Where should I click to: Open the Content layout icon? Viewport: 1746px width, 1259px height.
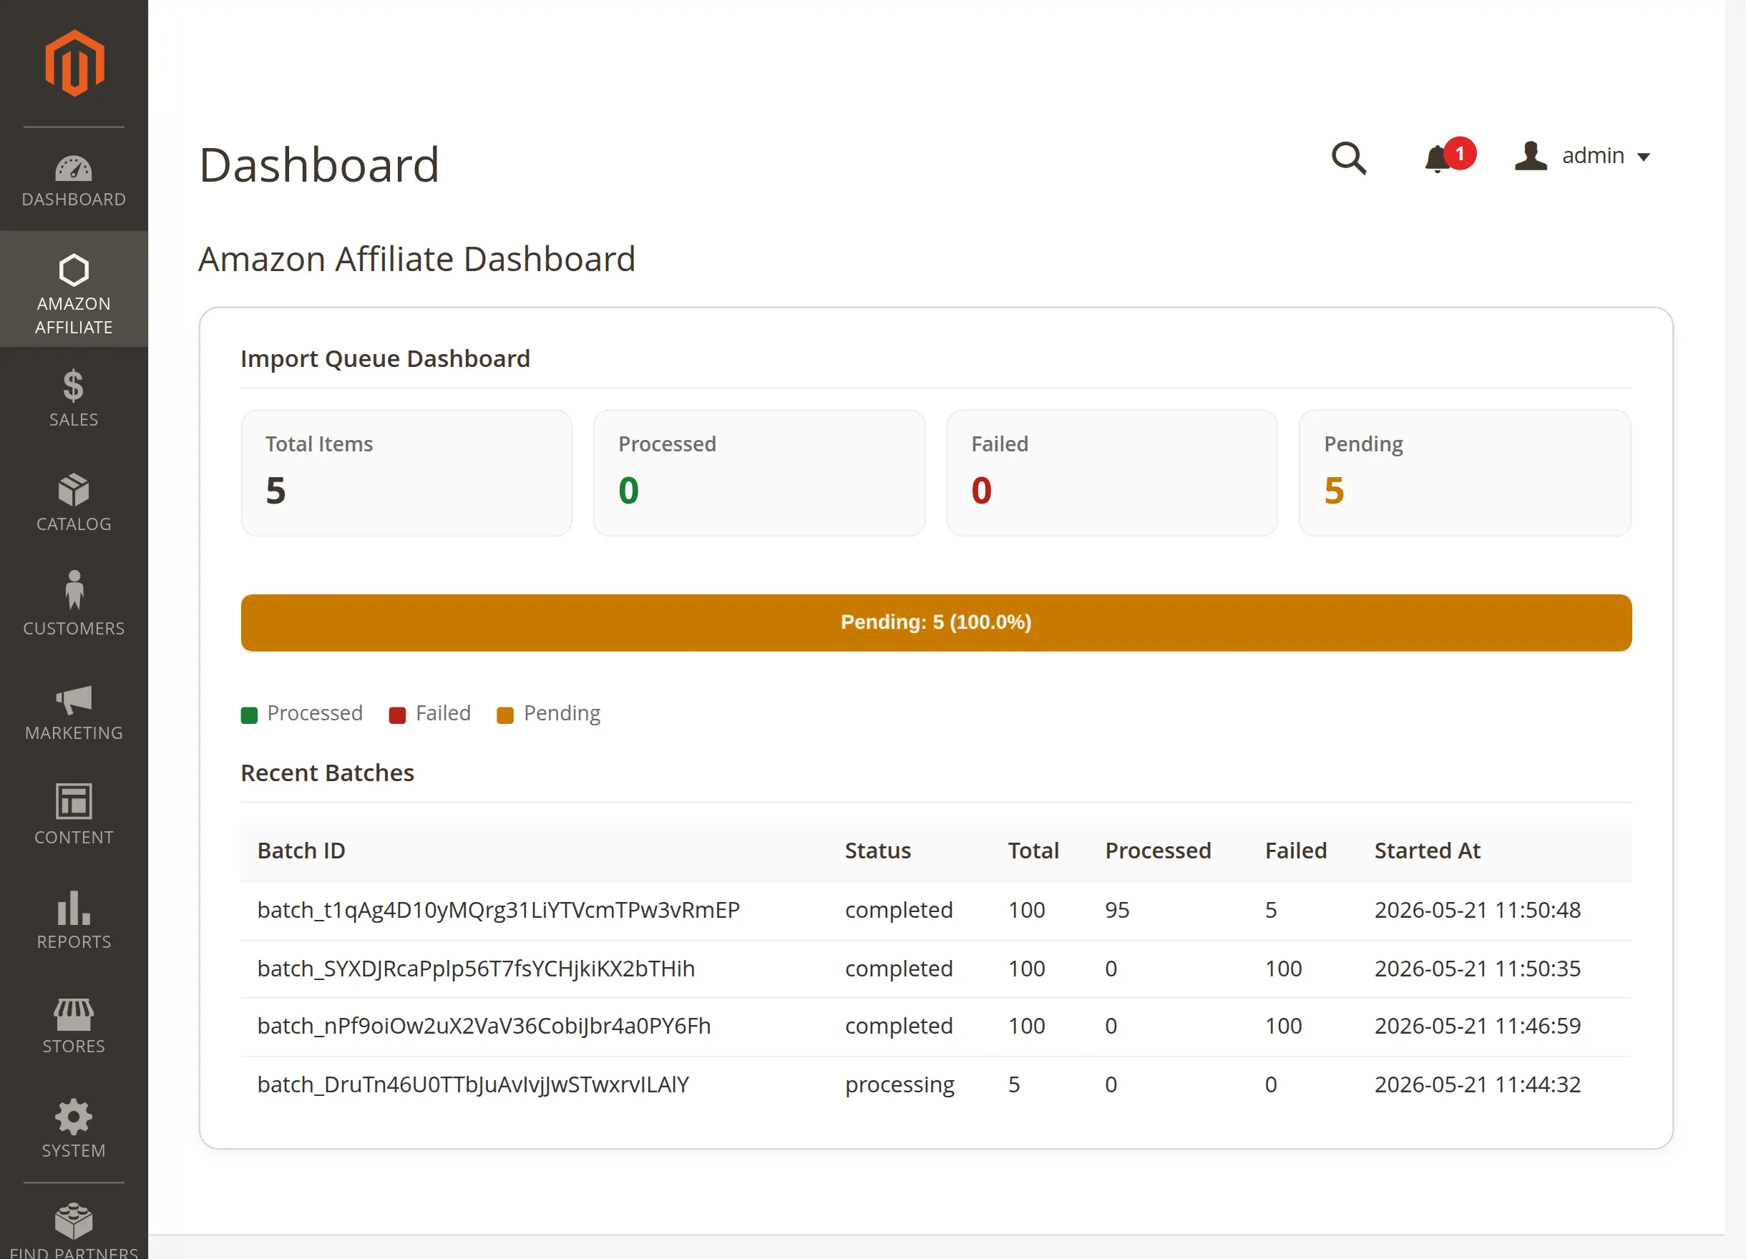click(74, 802)
